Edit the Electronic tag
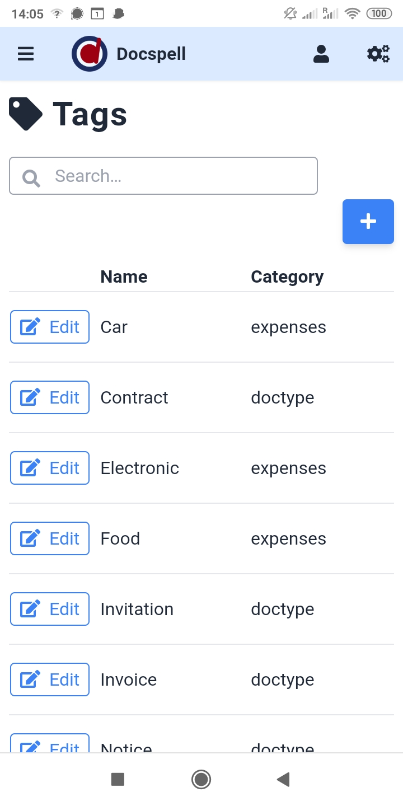Image resolution: width=403 pixels, height=806 pixels. pyautogui.click(x=50, y=468)
